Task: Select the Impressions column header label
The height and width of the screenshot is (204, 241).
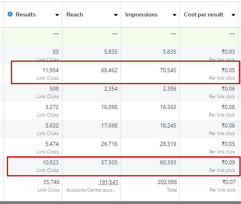Action: pyautogui.click(x=141, y=14)
